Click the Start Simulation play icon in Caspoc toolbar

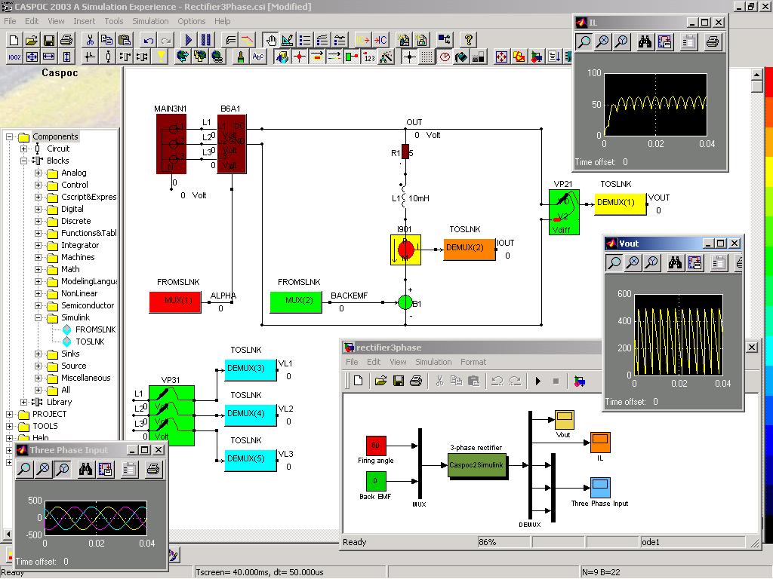pos(189,40)
